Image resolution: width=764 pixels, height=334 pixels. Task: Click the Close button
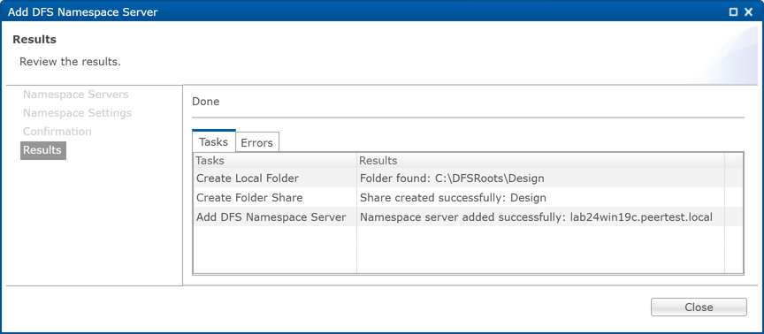click(699, 307)
